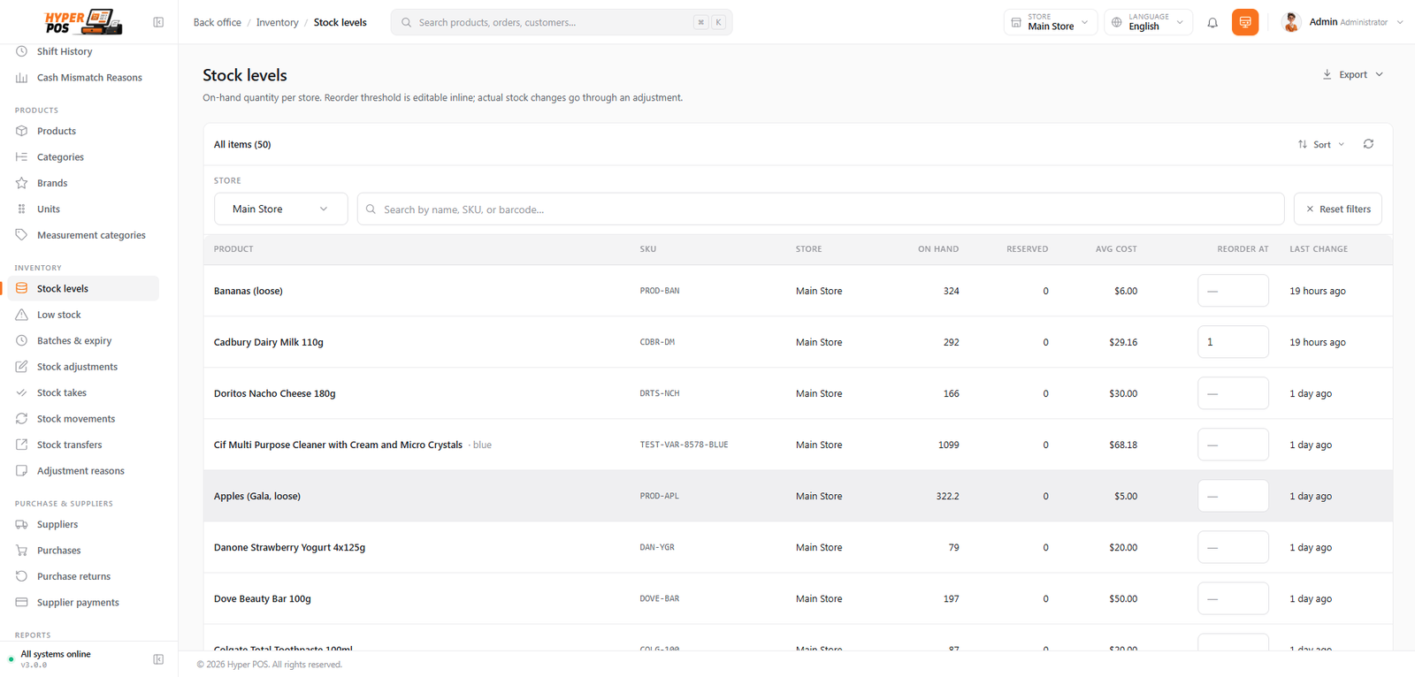Click the Cif Multi Purpose Cleaner product name
Image resolution: width=1415 pixels, height=677 pixels.
coord(338,445)
